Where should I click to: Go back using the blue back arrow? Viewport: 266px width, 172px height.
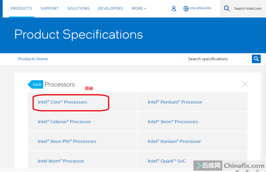35,84
